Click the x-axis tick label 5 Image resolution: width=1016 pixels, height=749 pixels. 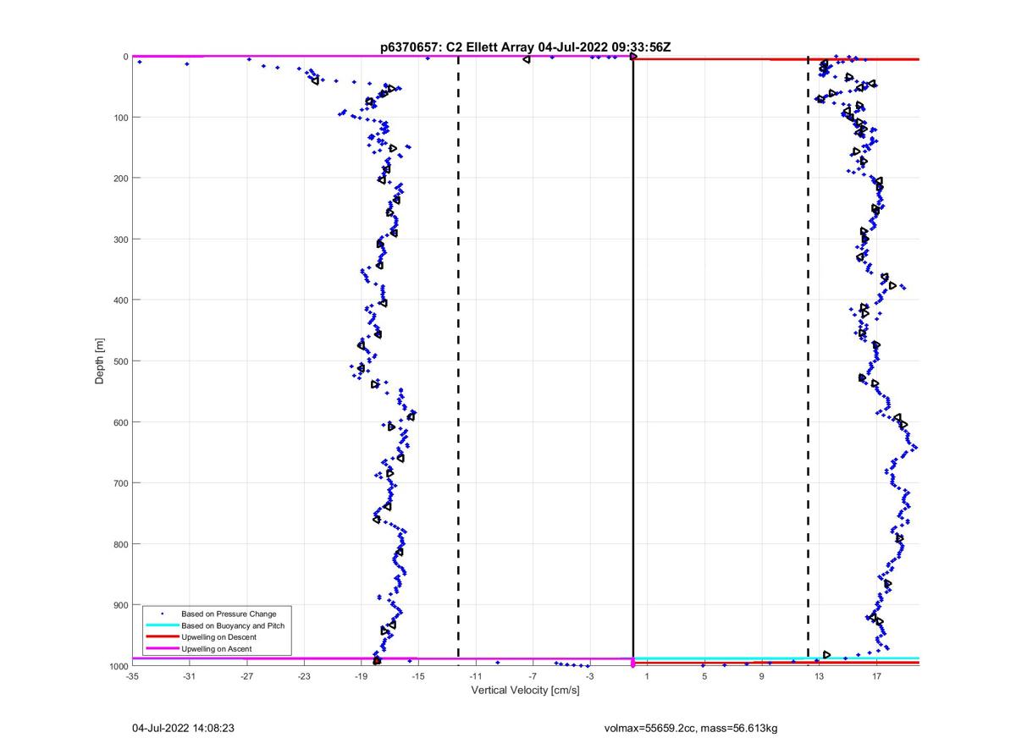tap(704, 677)
